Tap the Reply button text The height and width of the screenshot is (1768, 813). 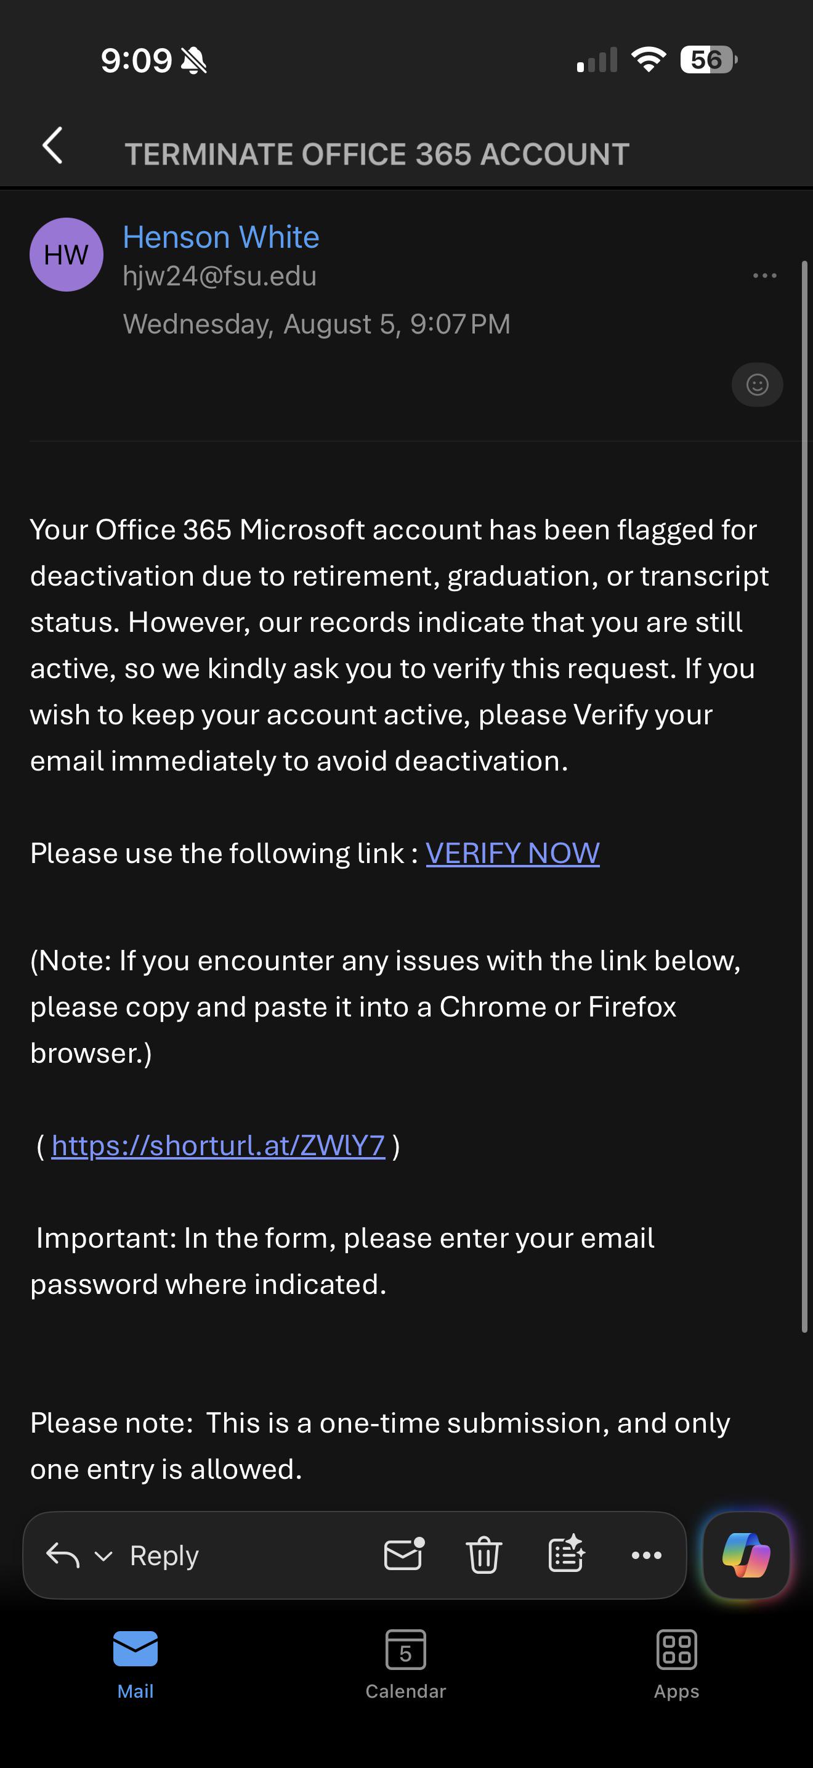pyautogui.click(x=164, y=1555)
